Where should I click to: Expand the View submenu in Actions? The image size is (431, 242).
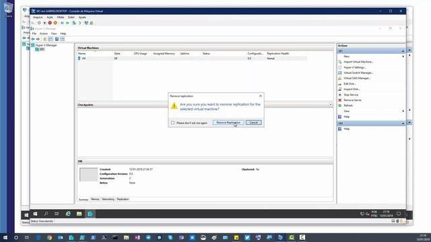pyautogui.click(x=370, y=111)
